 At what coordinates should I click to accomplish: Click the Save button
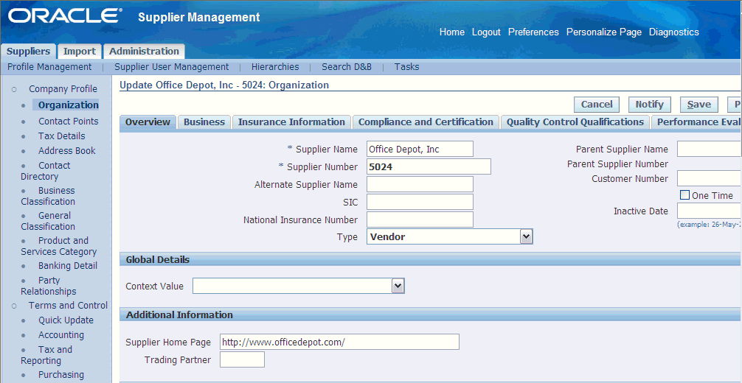699,105
